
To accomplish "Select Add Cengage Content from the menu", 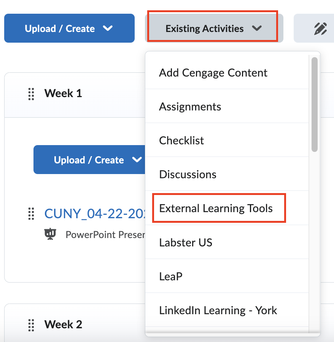I will [x=213, y=72].
